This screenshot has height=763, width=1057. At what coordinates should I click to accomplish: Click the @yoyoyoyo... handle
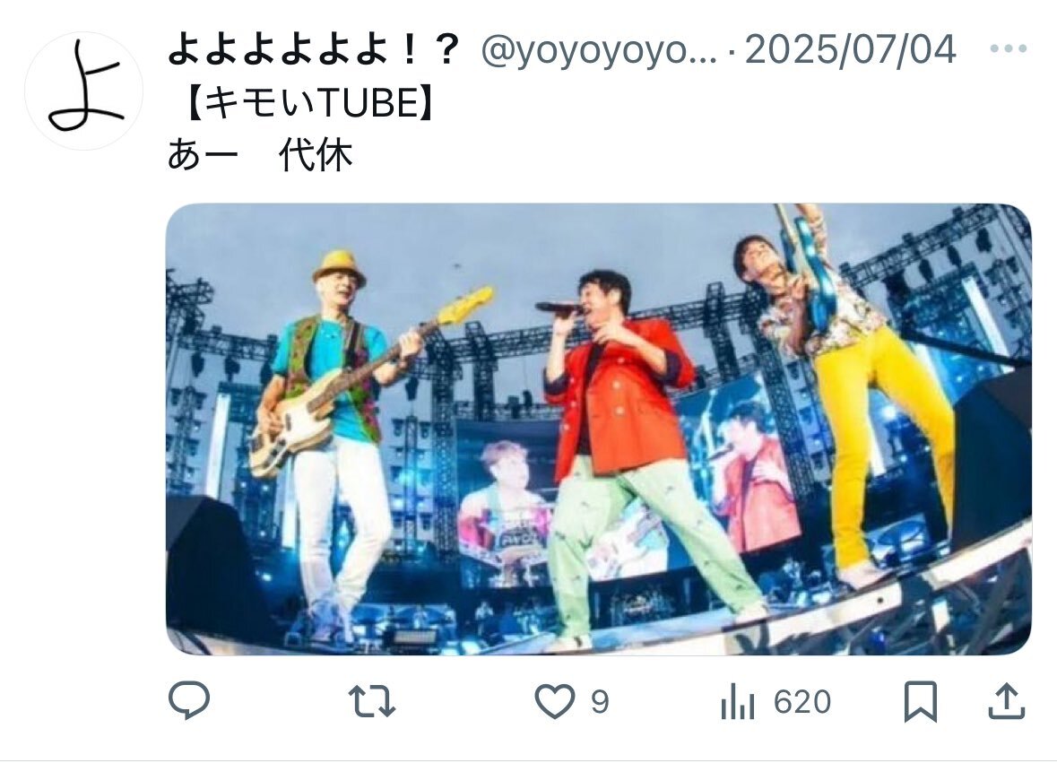pos(599,50)
